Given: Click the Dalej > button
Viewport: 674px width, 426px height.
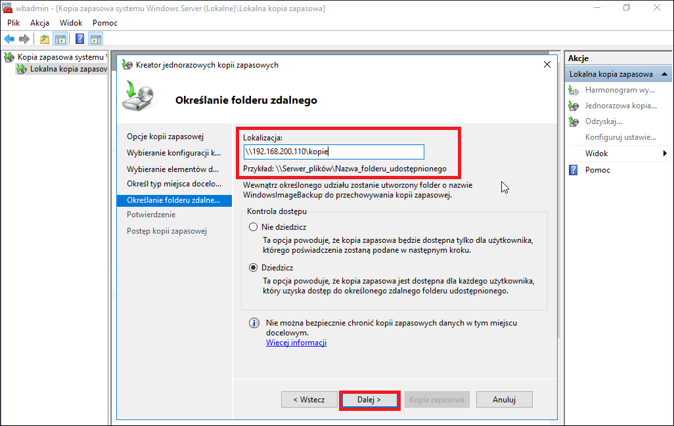Looking at the screenshot, I should tap(369, 400).
